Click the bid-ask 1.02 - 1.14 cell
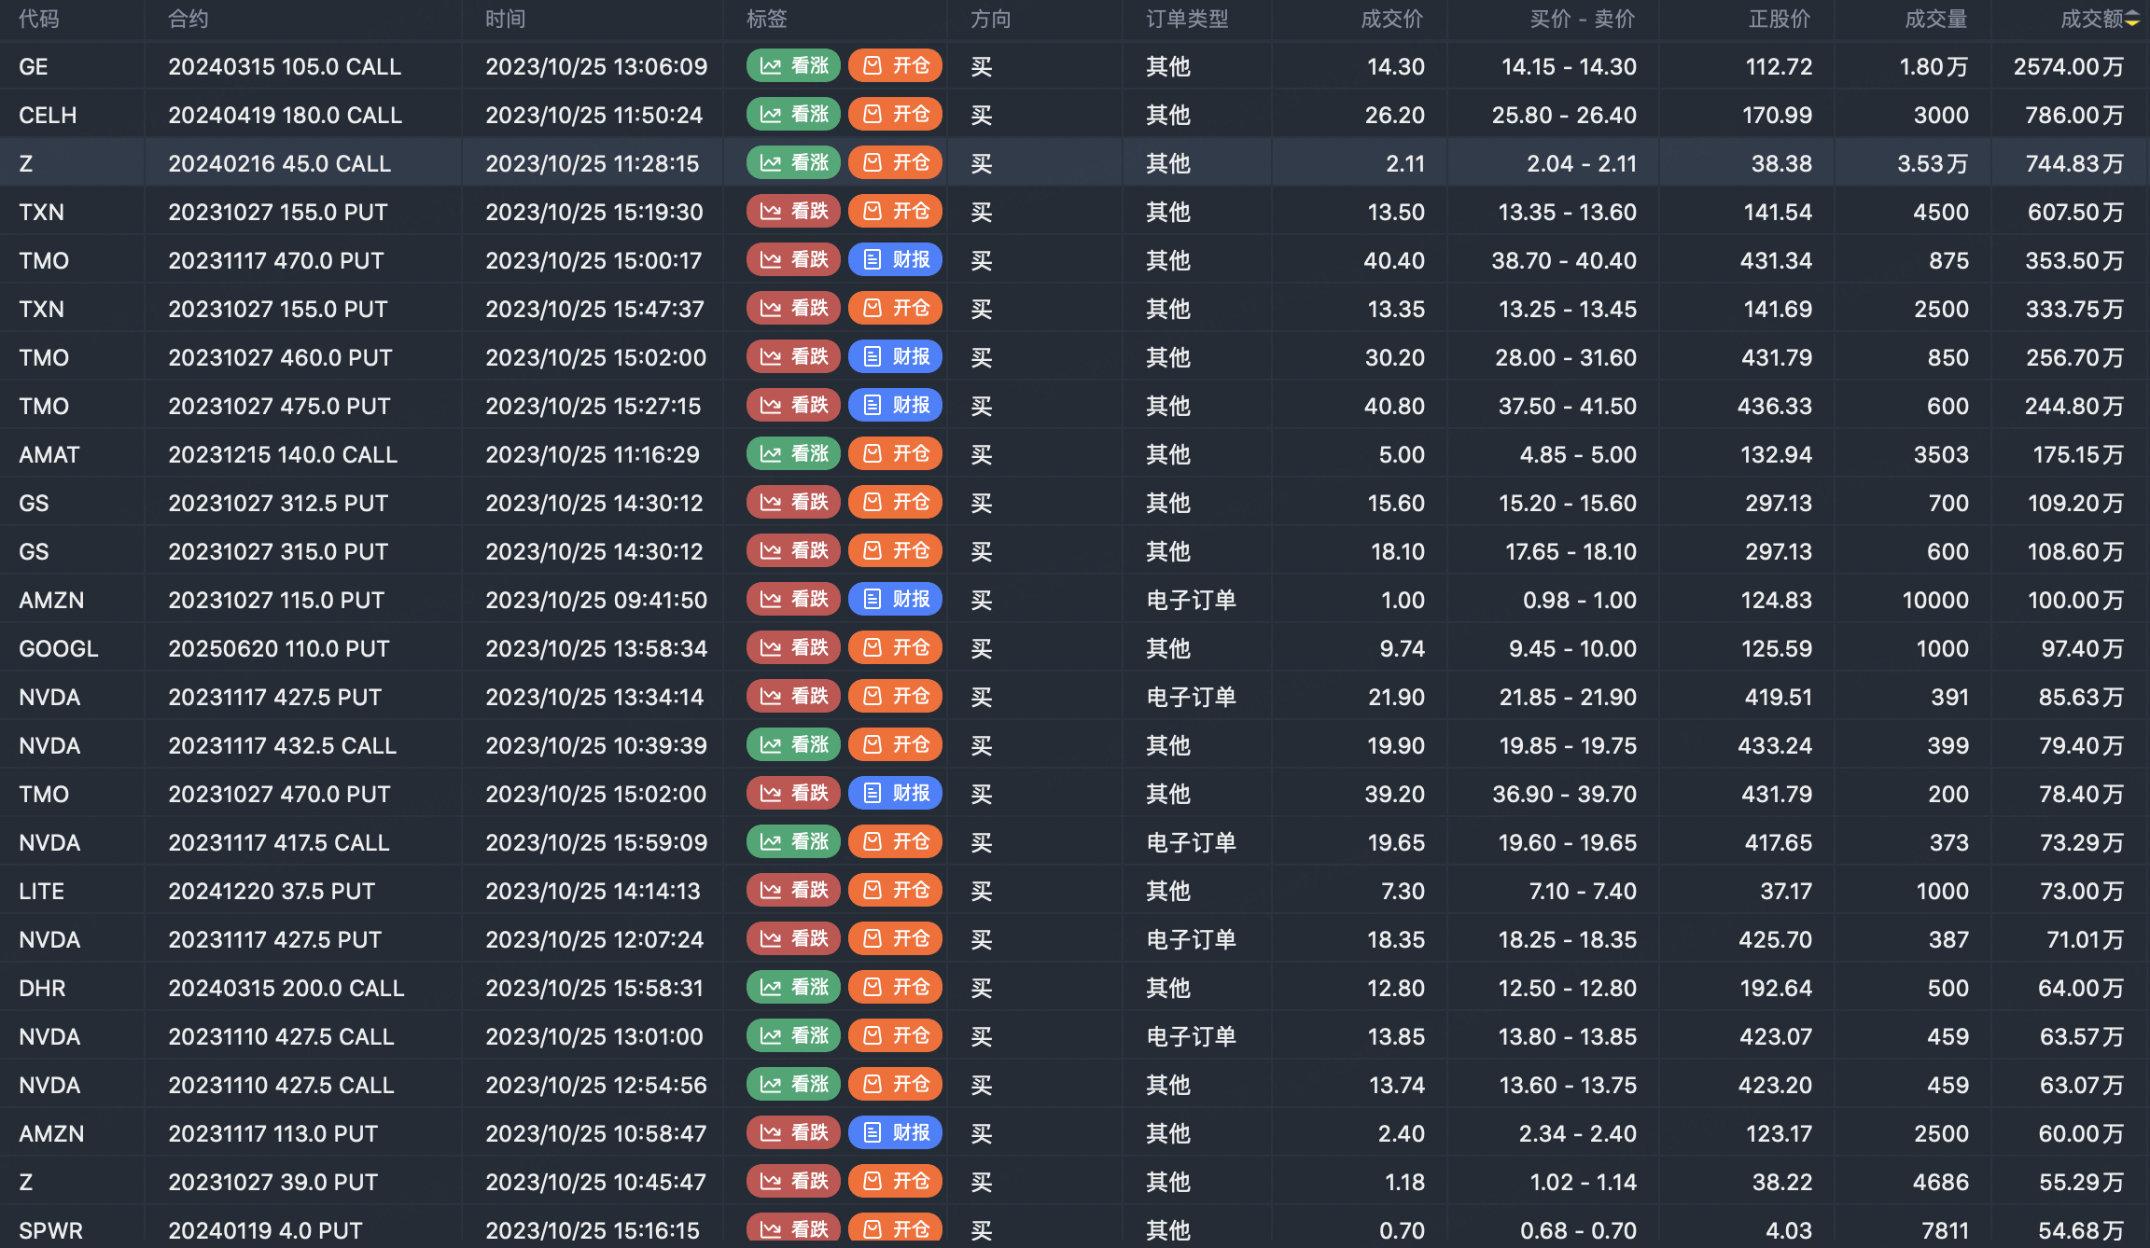The height and width of the screenshot is (1248, 2150). click(x=1584, y=1183)
